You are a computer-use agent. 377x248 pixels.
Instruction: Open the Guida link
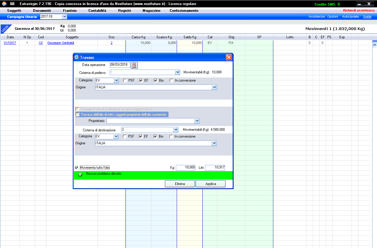367,17
